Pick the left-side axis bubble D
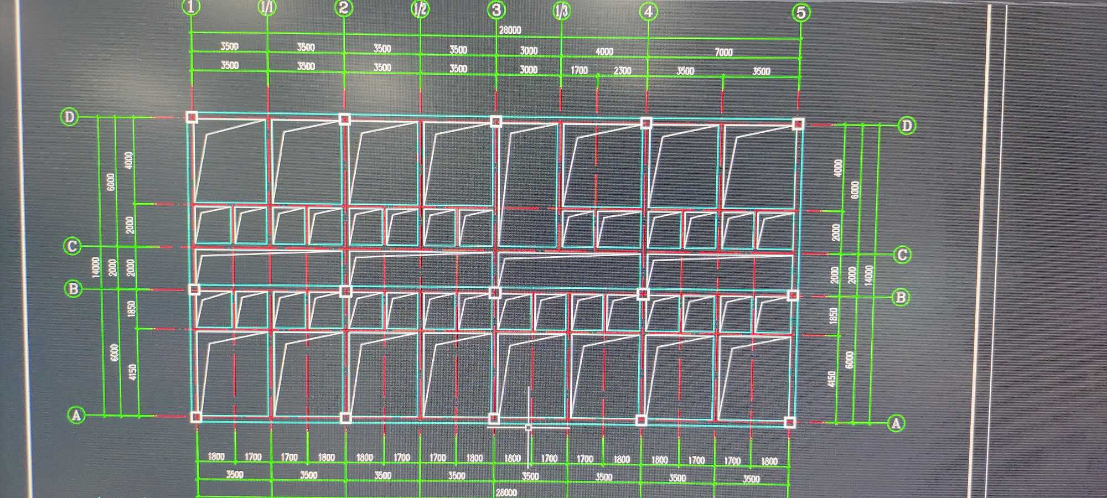 (69, 117)
